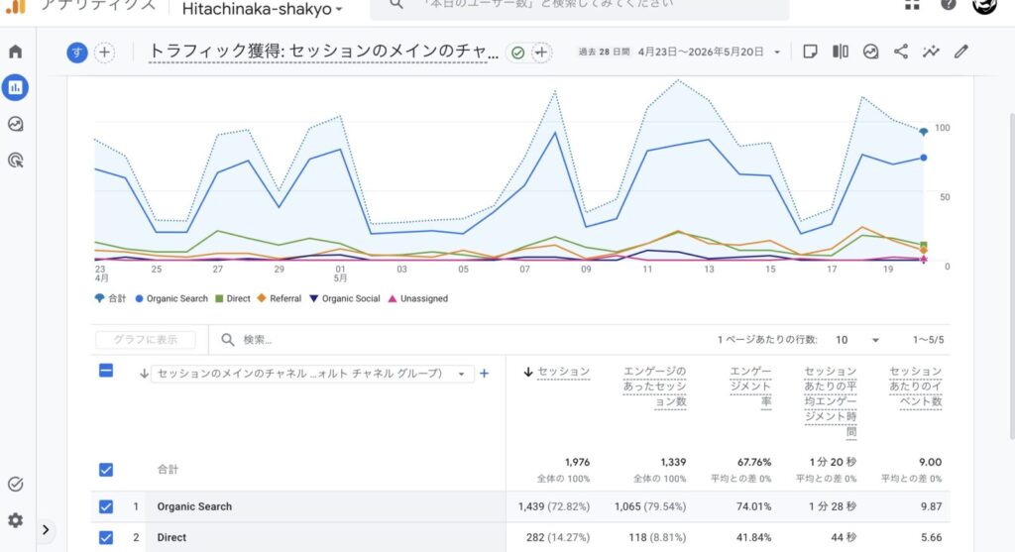Uncheck the 合計 row checkbox
This screenshot has height=552, width=1015.
tap(106, 470)
